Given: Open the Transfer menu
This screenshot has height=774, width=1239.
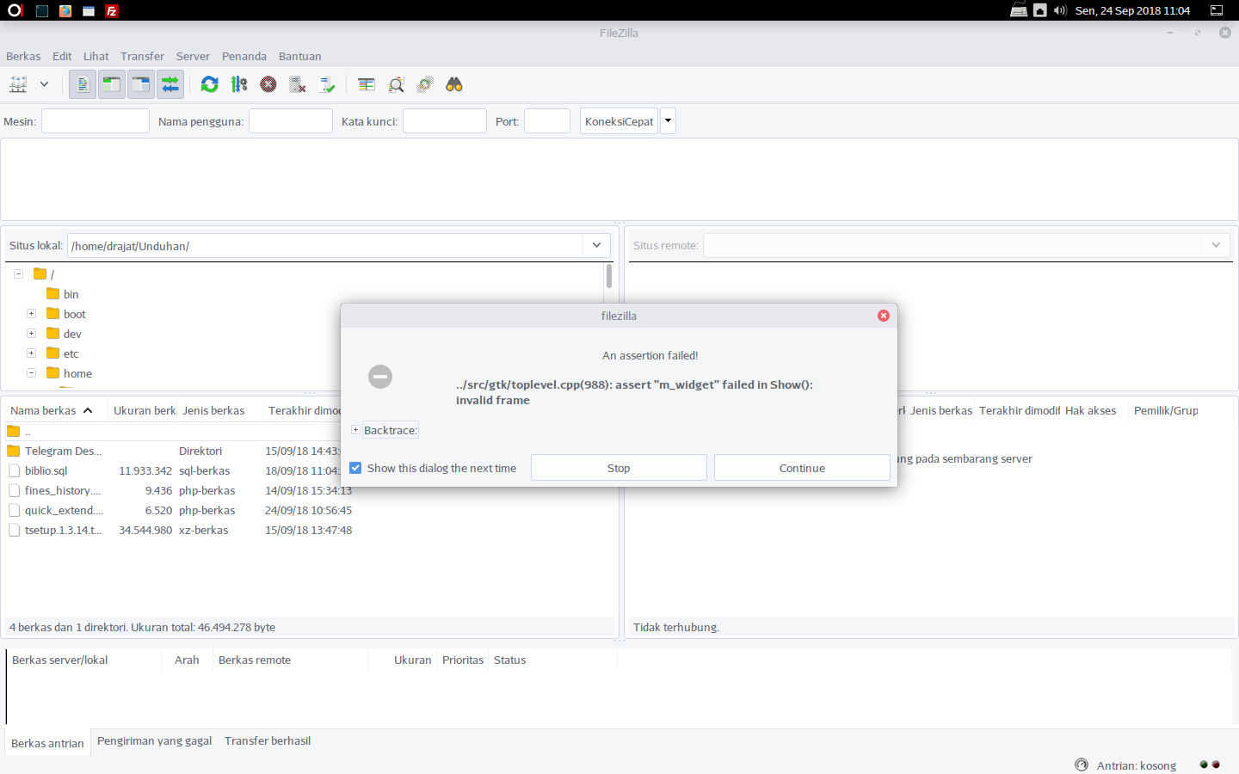Looking at the screenshot, I should pos(142,56).
